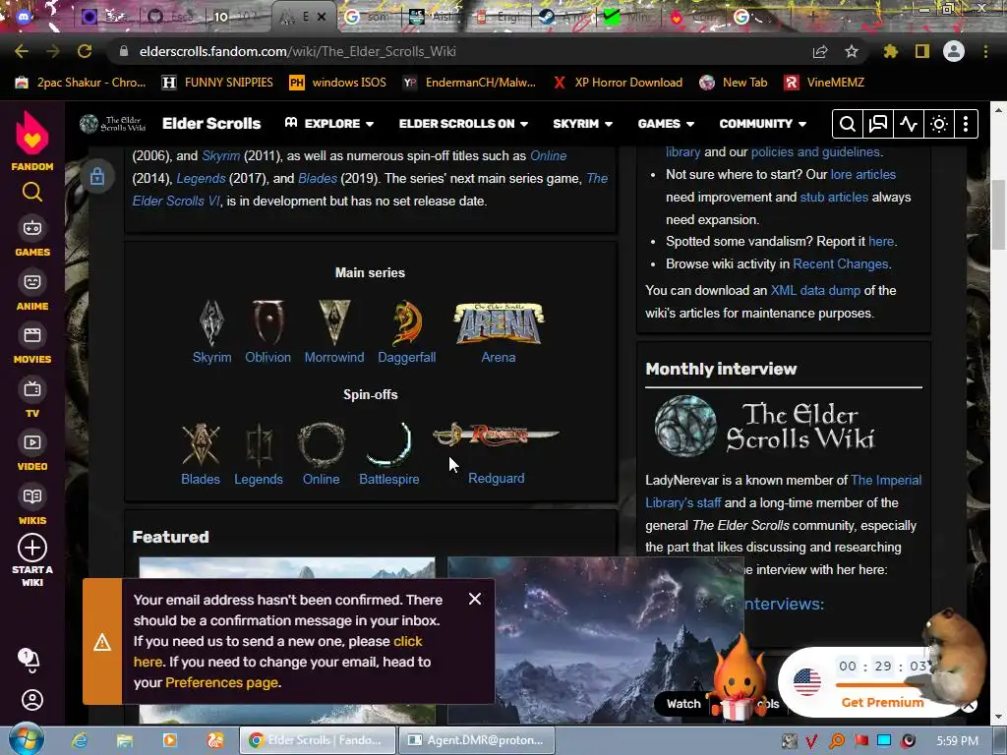The width and height of the screenshot is (1007, 755).
Task: Open Games section in Fandom sidebar
Action: click(32, 237)
